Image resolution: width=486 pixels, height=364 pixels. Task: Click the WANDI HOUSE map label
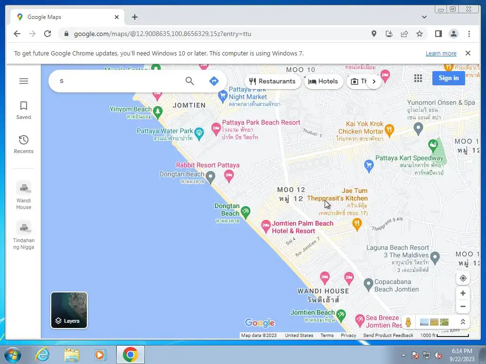coord(323,291)
